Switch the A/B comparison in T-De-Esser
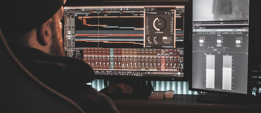This screenshot has height=113, width=261. [x=169, y=13]
